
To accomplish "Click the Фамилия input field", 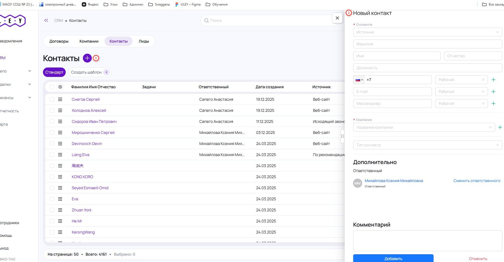I will [427, 44].
